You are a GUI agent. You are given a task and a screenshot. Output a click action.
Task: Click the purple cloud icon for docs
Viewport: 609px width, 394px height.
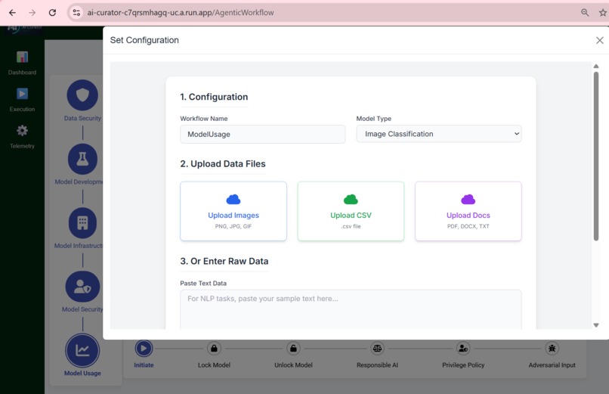click(468, 200)
